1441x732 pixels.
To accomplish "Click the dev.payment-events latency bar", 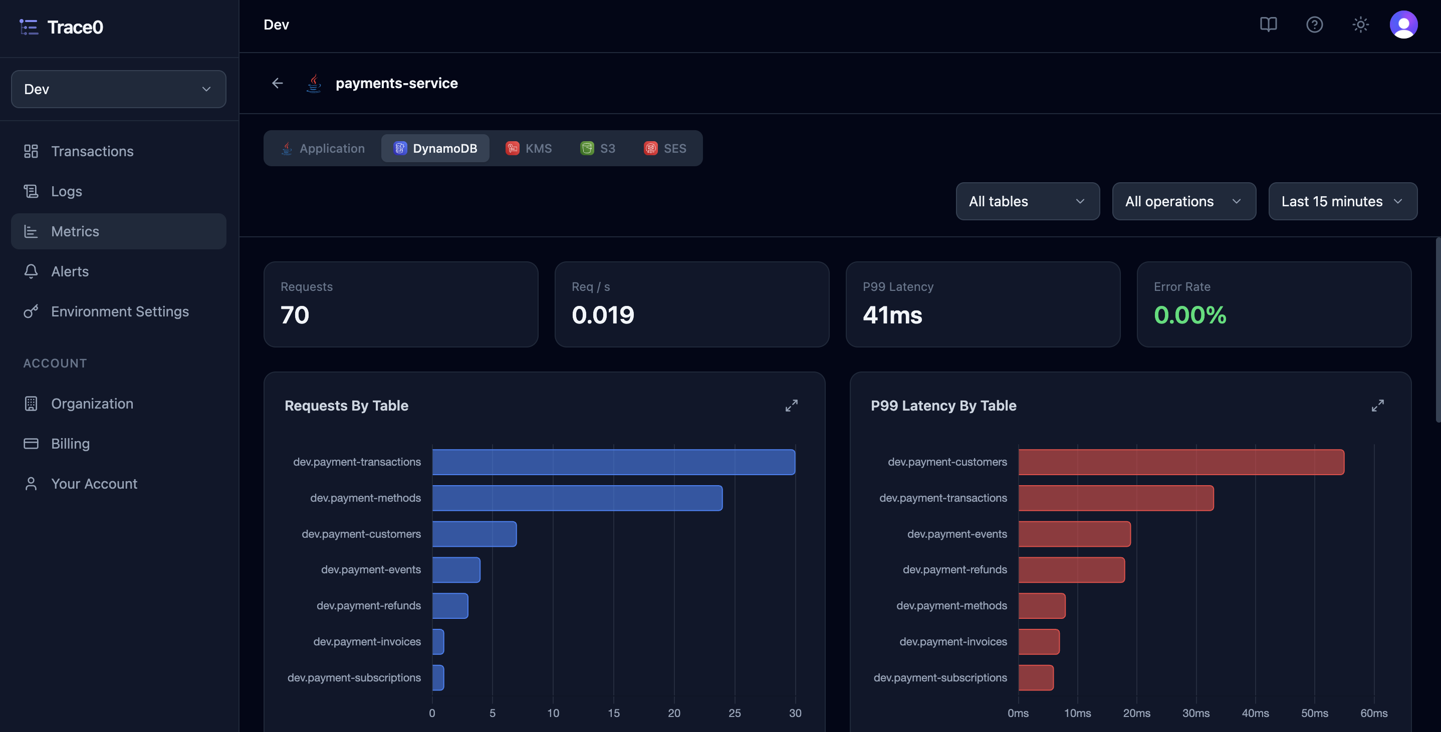I will pos(1075,534).
